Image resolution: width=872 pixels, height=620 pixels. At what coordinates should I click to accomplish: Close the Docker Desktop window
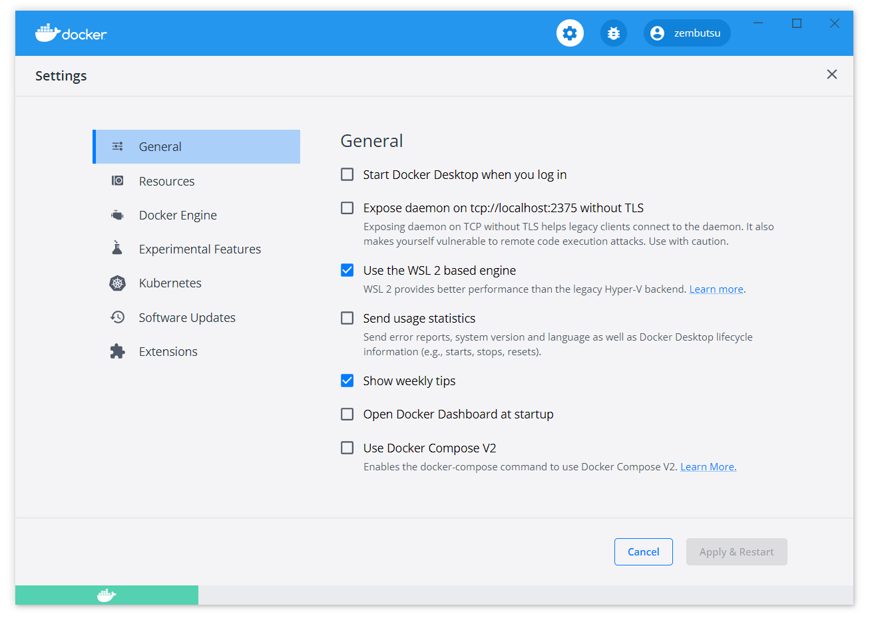click(835, 23)
